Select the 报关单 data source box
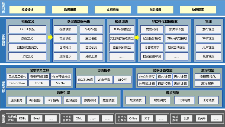The width and height of the screenshot is (225, 127). click(x=201, y=118)
